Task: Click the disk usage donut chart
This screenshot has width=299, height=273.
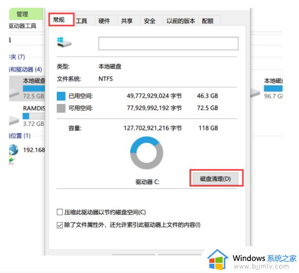Action: click(x=146, y=153)
